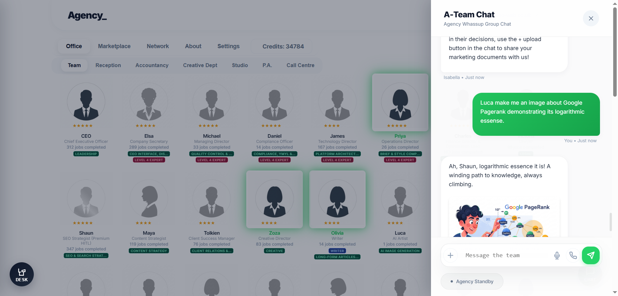
Task: Open the Marketplace tab
Action: pyautogui.click(x=114, y=46)
